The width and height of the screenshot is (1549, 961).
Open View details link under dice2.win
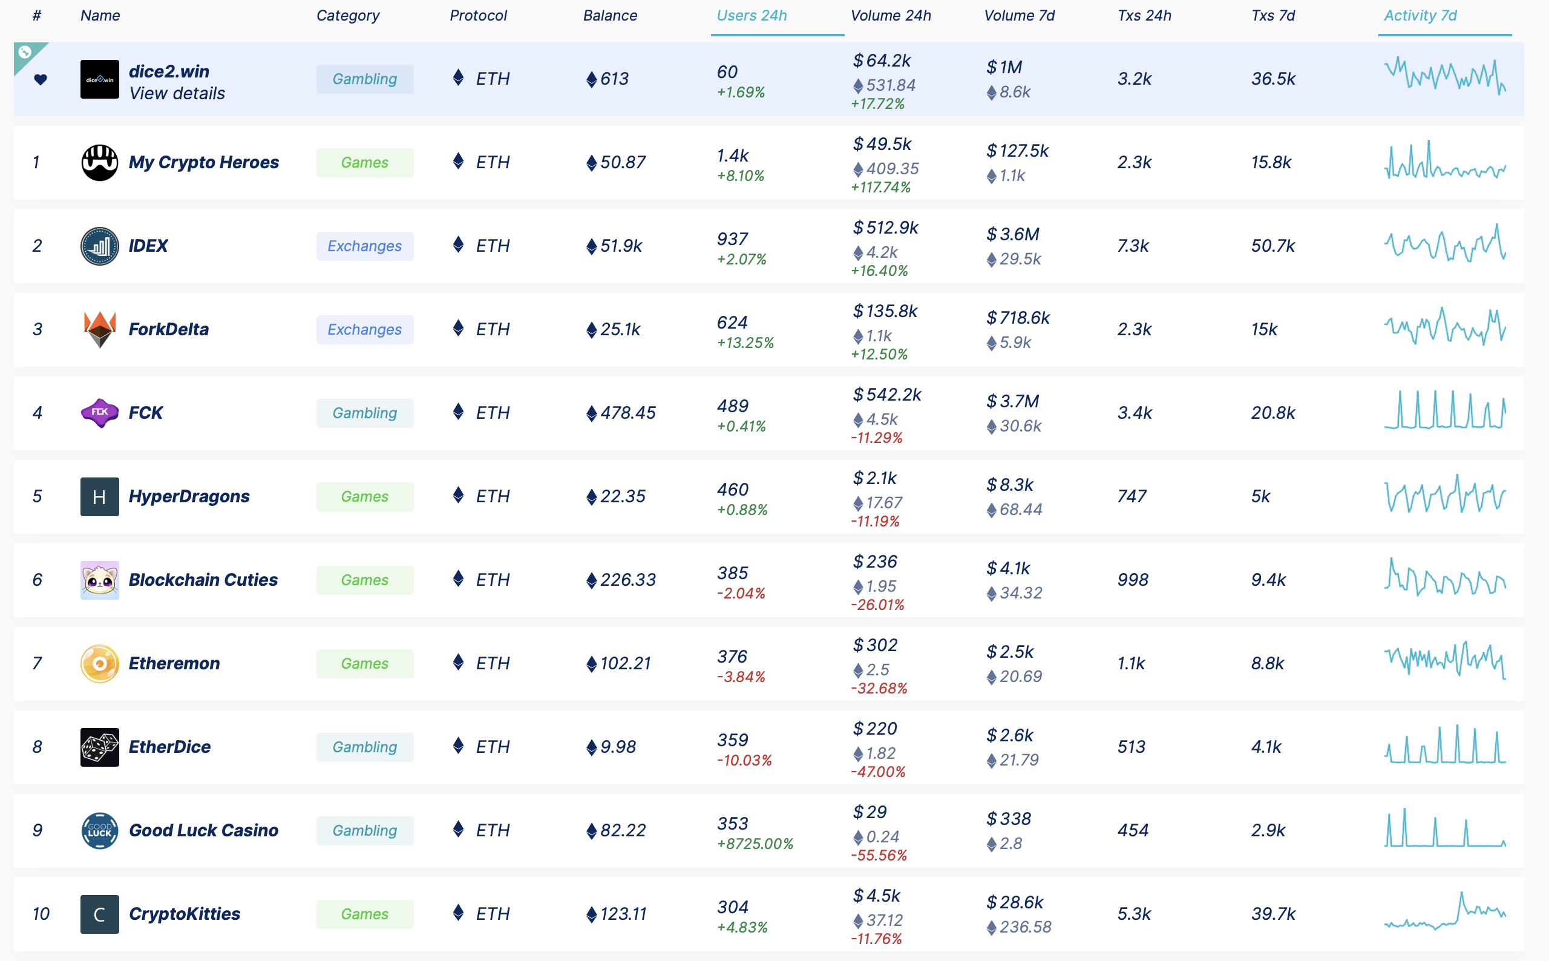(177, 93)
